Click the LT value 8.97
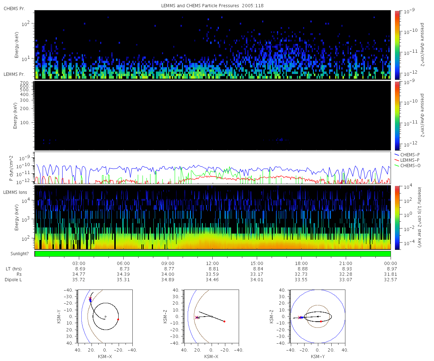Image resolution: width=434 pixels, height=361 pixels. pyautogui.click(x=392, y=269)
